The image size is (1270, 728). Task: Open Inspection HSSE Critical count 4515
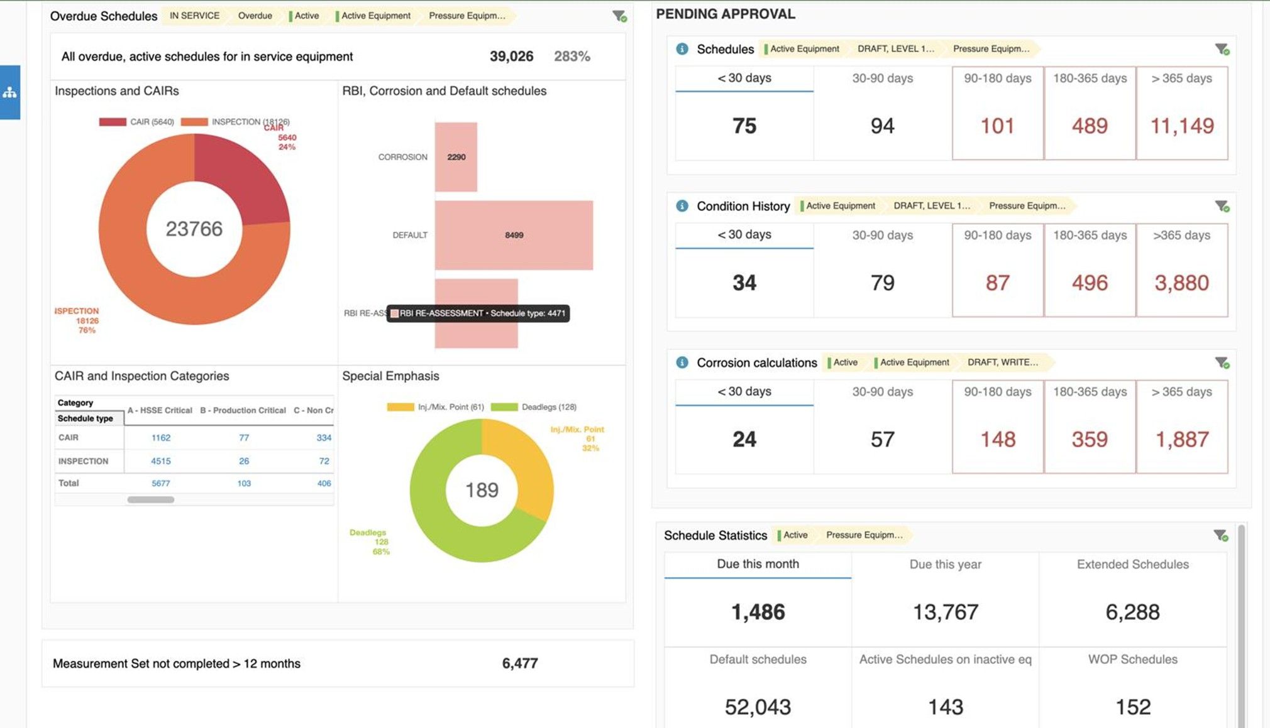(x=161, y=461)
